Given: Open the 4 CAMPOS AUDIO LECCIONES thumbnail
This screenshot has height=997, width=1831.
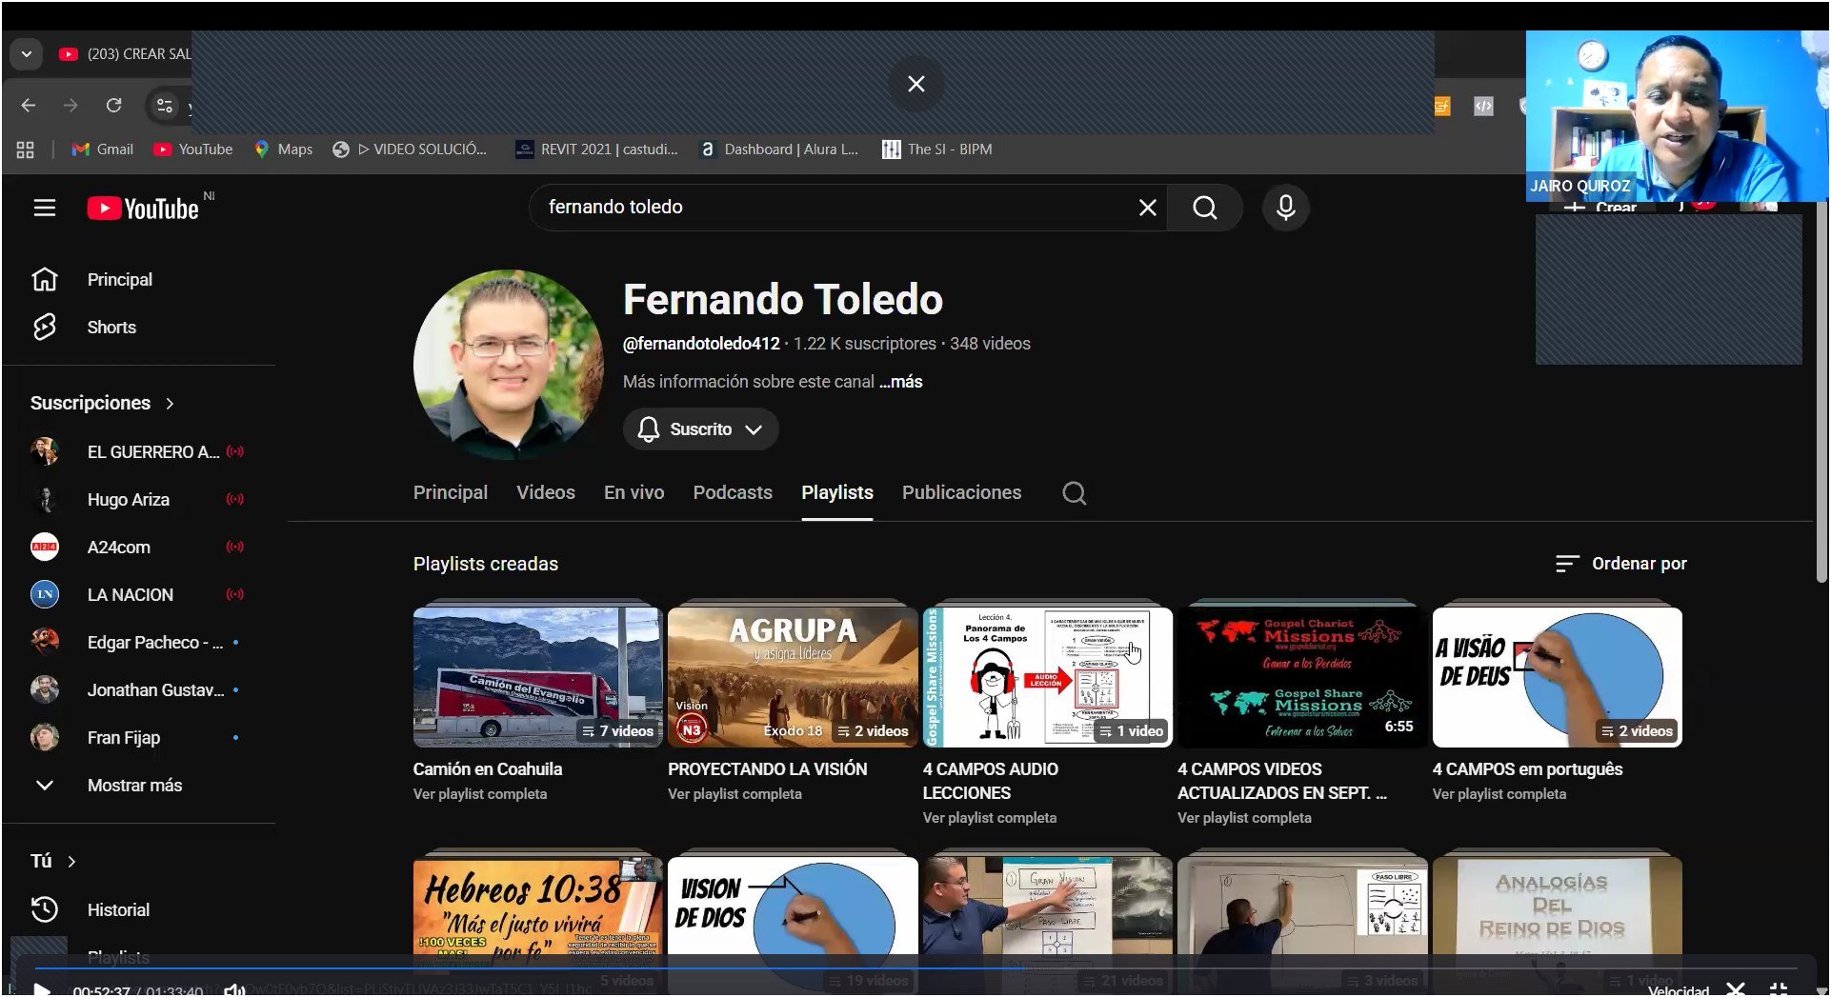Looking at the screenshot, I should tap(1047, 677).
